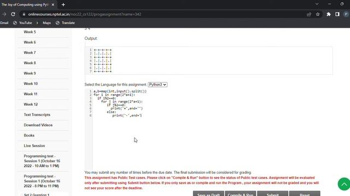Click the Reset button
This screenshot has height=196, width=350.
click(x=305, y=194)
